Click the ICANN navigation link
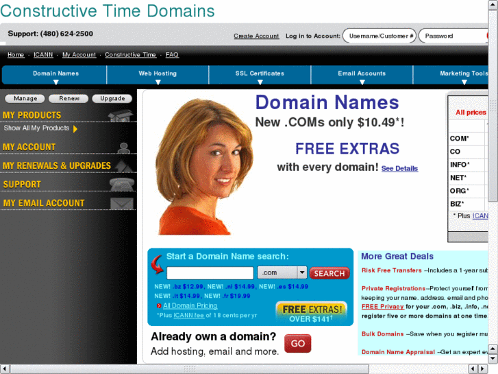Image resolution: width=498 pixels, height=374 pixels. point(43,55)
